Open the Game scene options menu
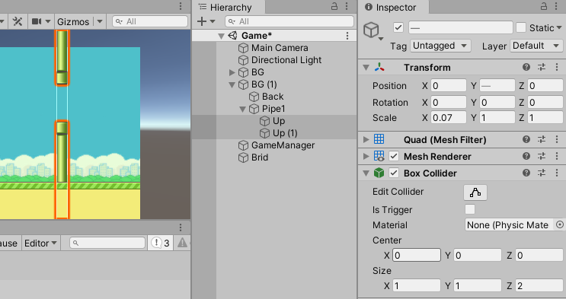Viewport: 566px width, 299px height. [x=347, y=36]
